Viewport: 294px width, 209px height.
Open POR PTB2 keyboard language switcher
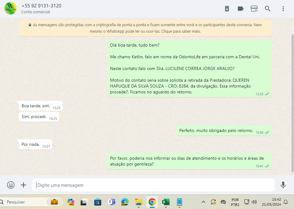(235, 202)
